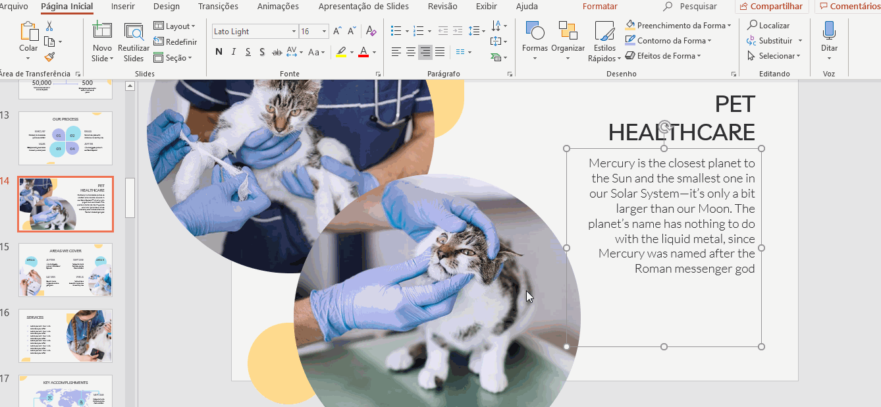Image resolution: width=881 pixels, height=407 pixels.
Task: Click the Substituir button
Action: click(x=770, y=41)
